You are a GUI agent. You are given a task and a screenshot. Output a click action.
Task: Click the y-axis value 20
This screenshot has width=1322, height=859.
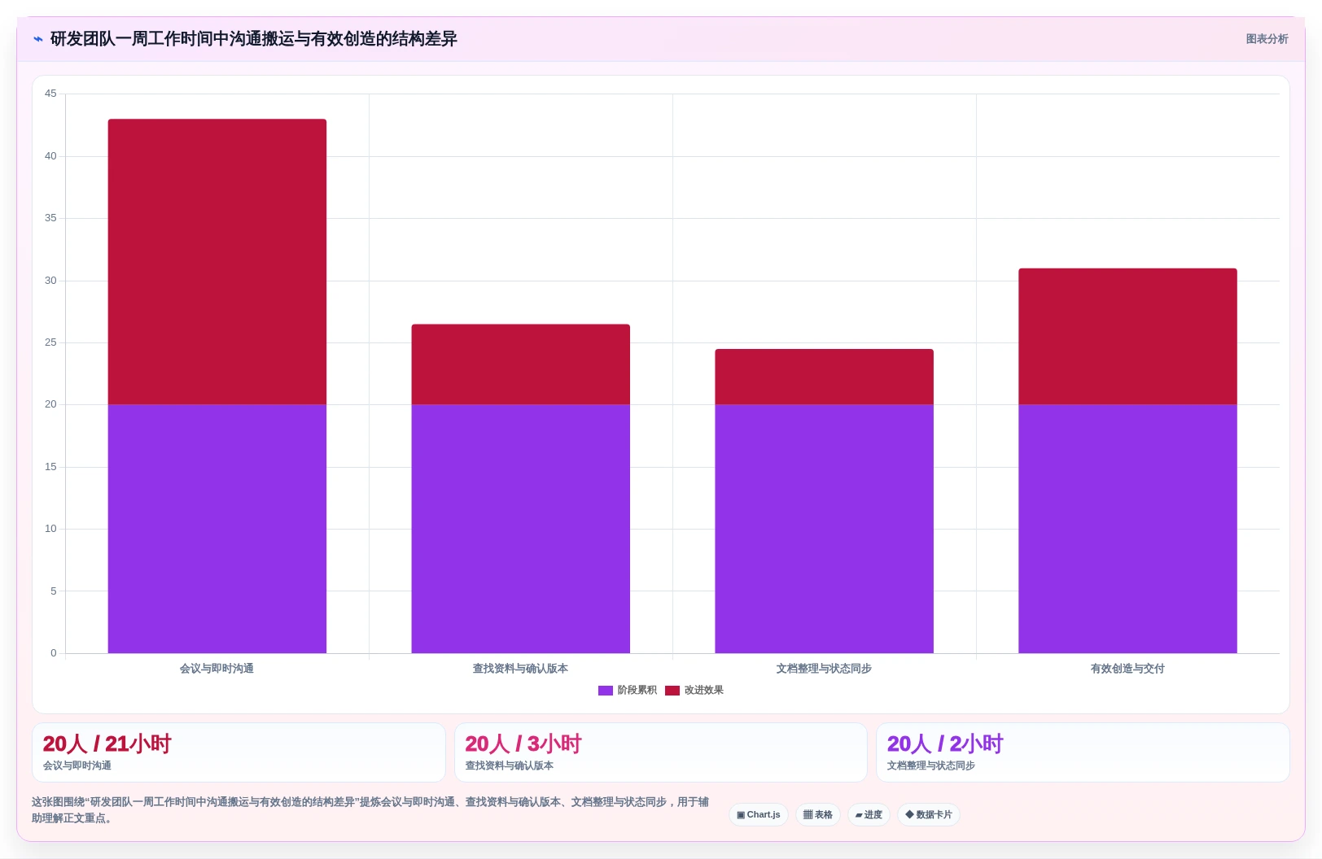(50, 404)
